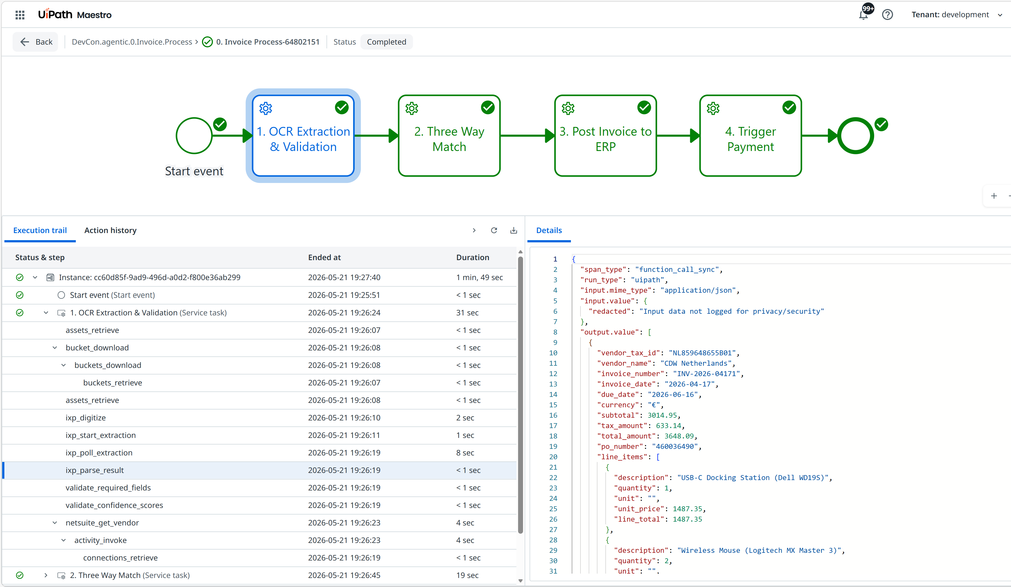This screenshot has width=1011, height=587.
Task: Select the ixp_poll_extraction row
Action: pyautogui.click(x=259, y=453)
